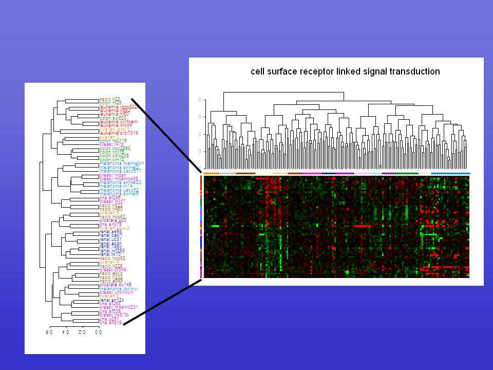The width and height of the screenshot is (493, 370).
Task: Select the 'nsclc.hop62' label
Action: click(112, 217)
